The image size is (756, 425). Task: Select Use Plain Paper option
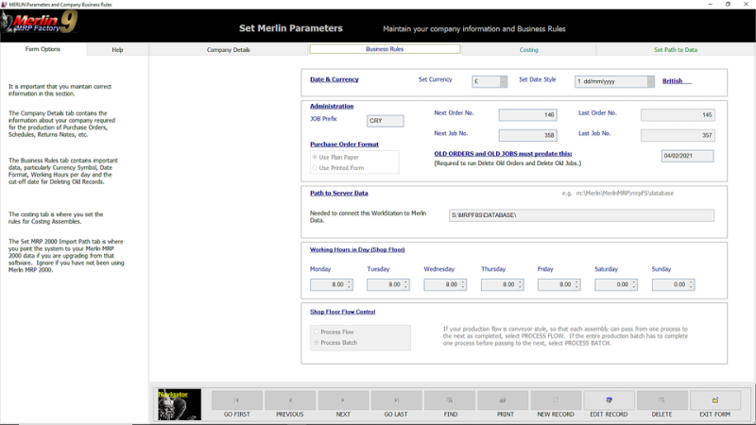316,157
